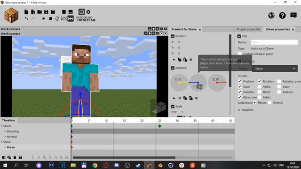Screen dimensions: 301x169
Task: Click the timeline region marker icon
Action: pos(64,19)
